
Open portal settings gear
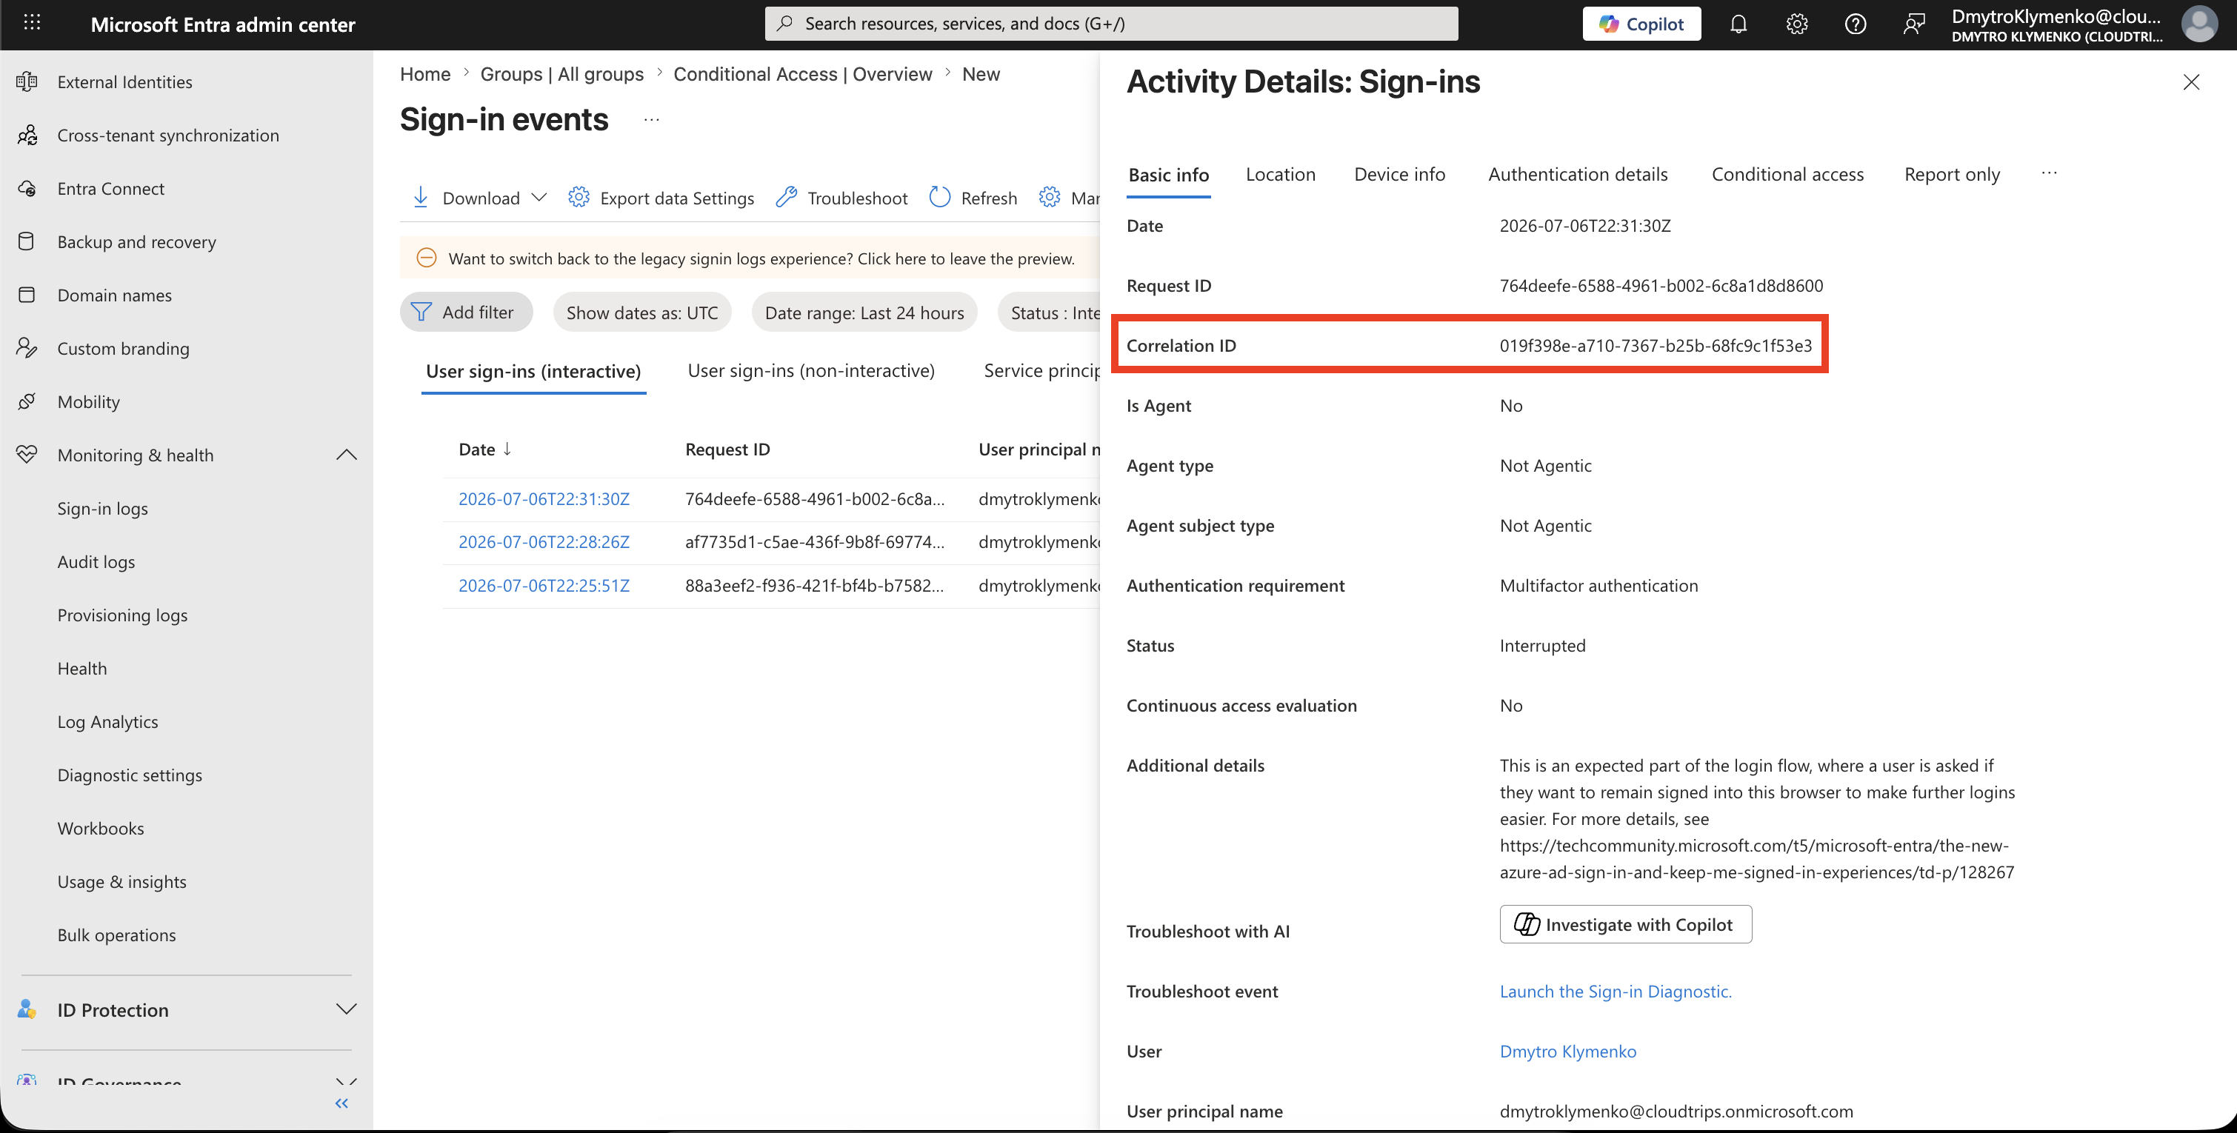[x=1797, y=24]
